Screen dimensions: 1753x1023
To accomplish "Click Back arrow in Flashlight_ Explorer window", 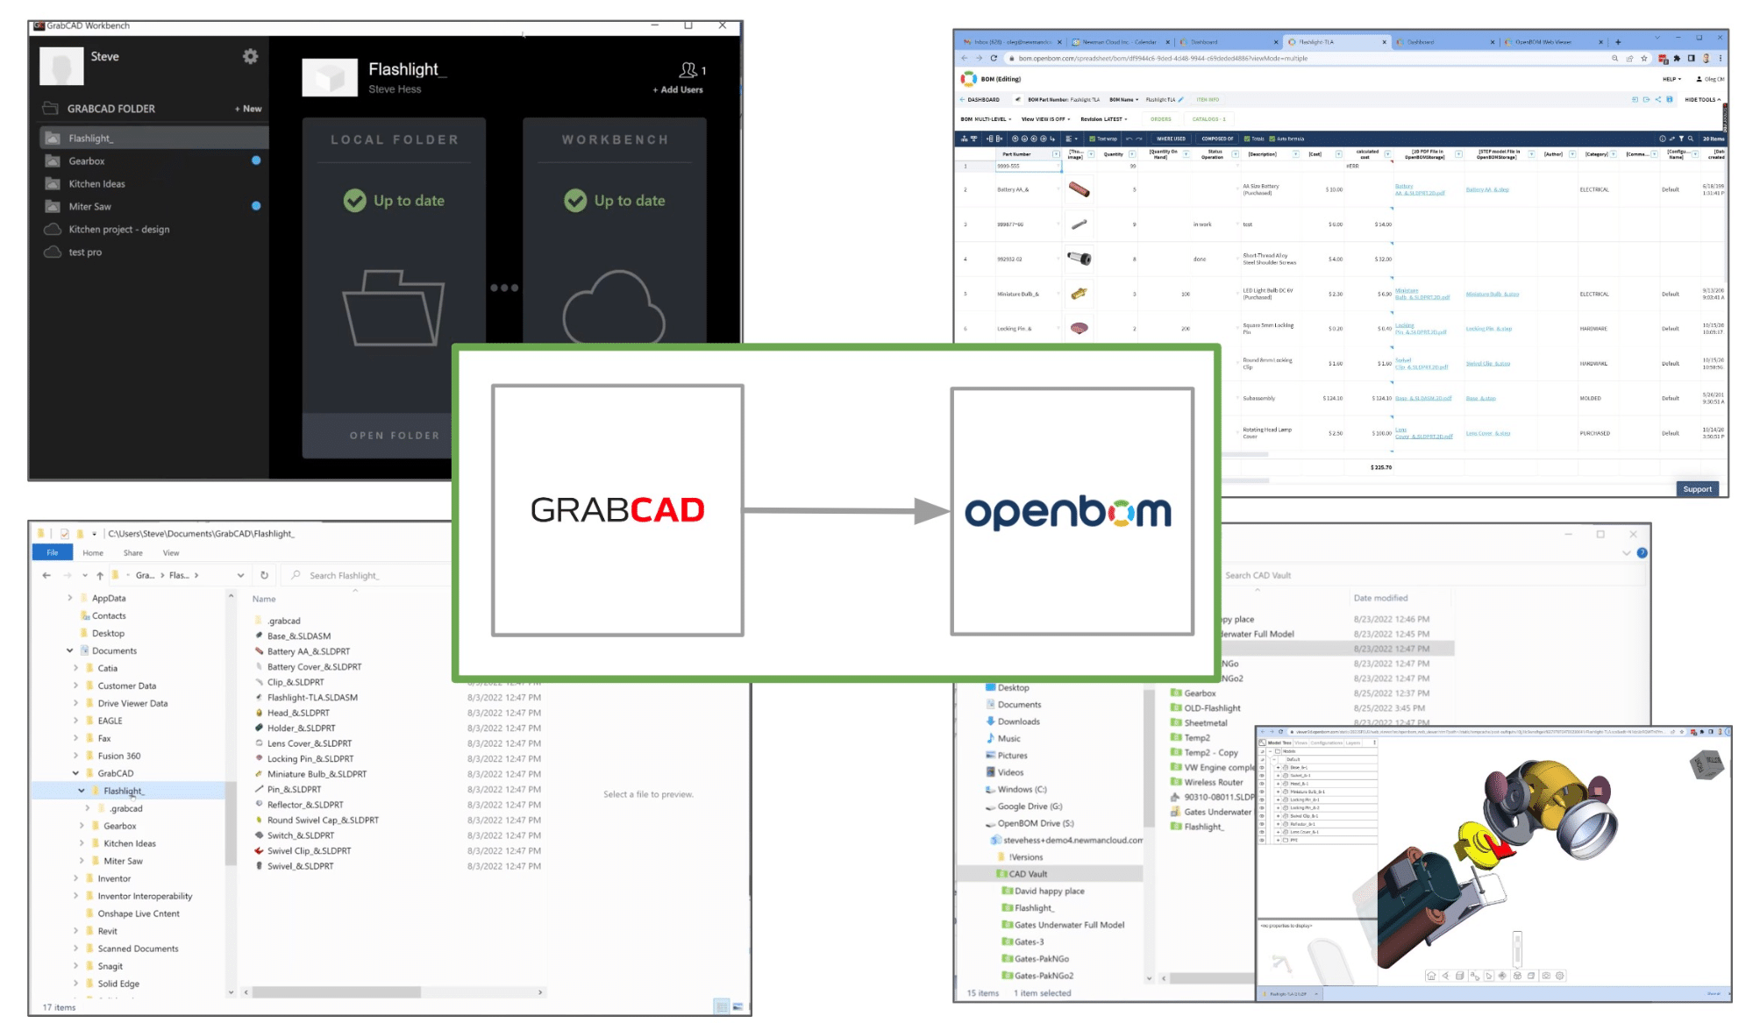I will pos(46,575).
